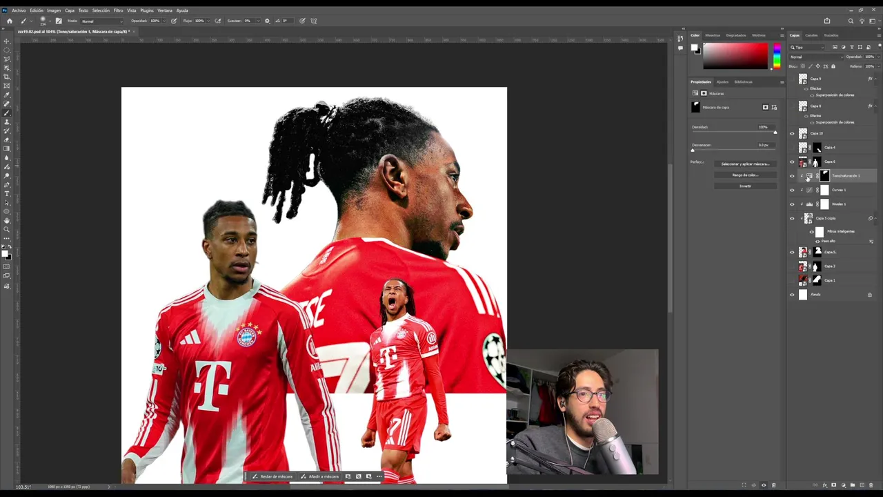Hide the Curvas 1 adjustment layer
The width and height of the screenshot is (883, 497).
coord(792,190)
